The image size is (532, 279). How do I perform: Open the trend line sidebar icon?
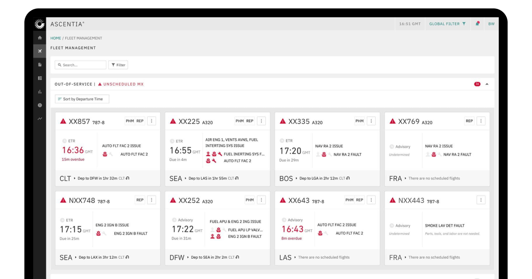40,119
